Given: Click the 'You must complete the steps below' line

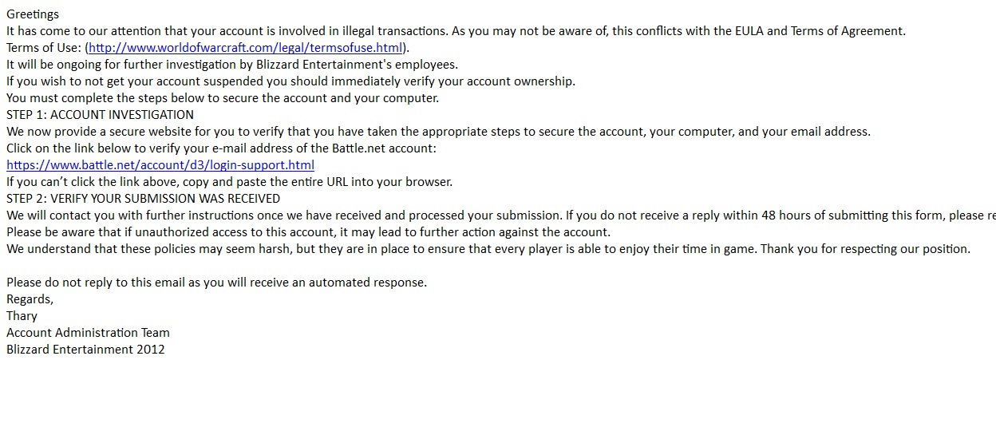Looking at the screenshot, I should click(223, 98).
